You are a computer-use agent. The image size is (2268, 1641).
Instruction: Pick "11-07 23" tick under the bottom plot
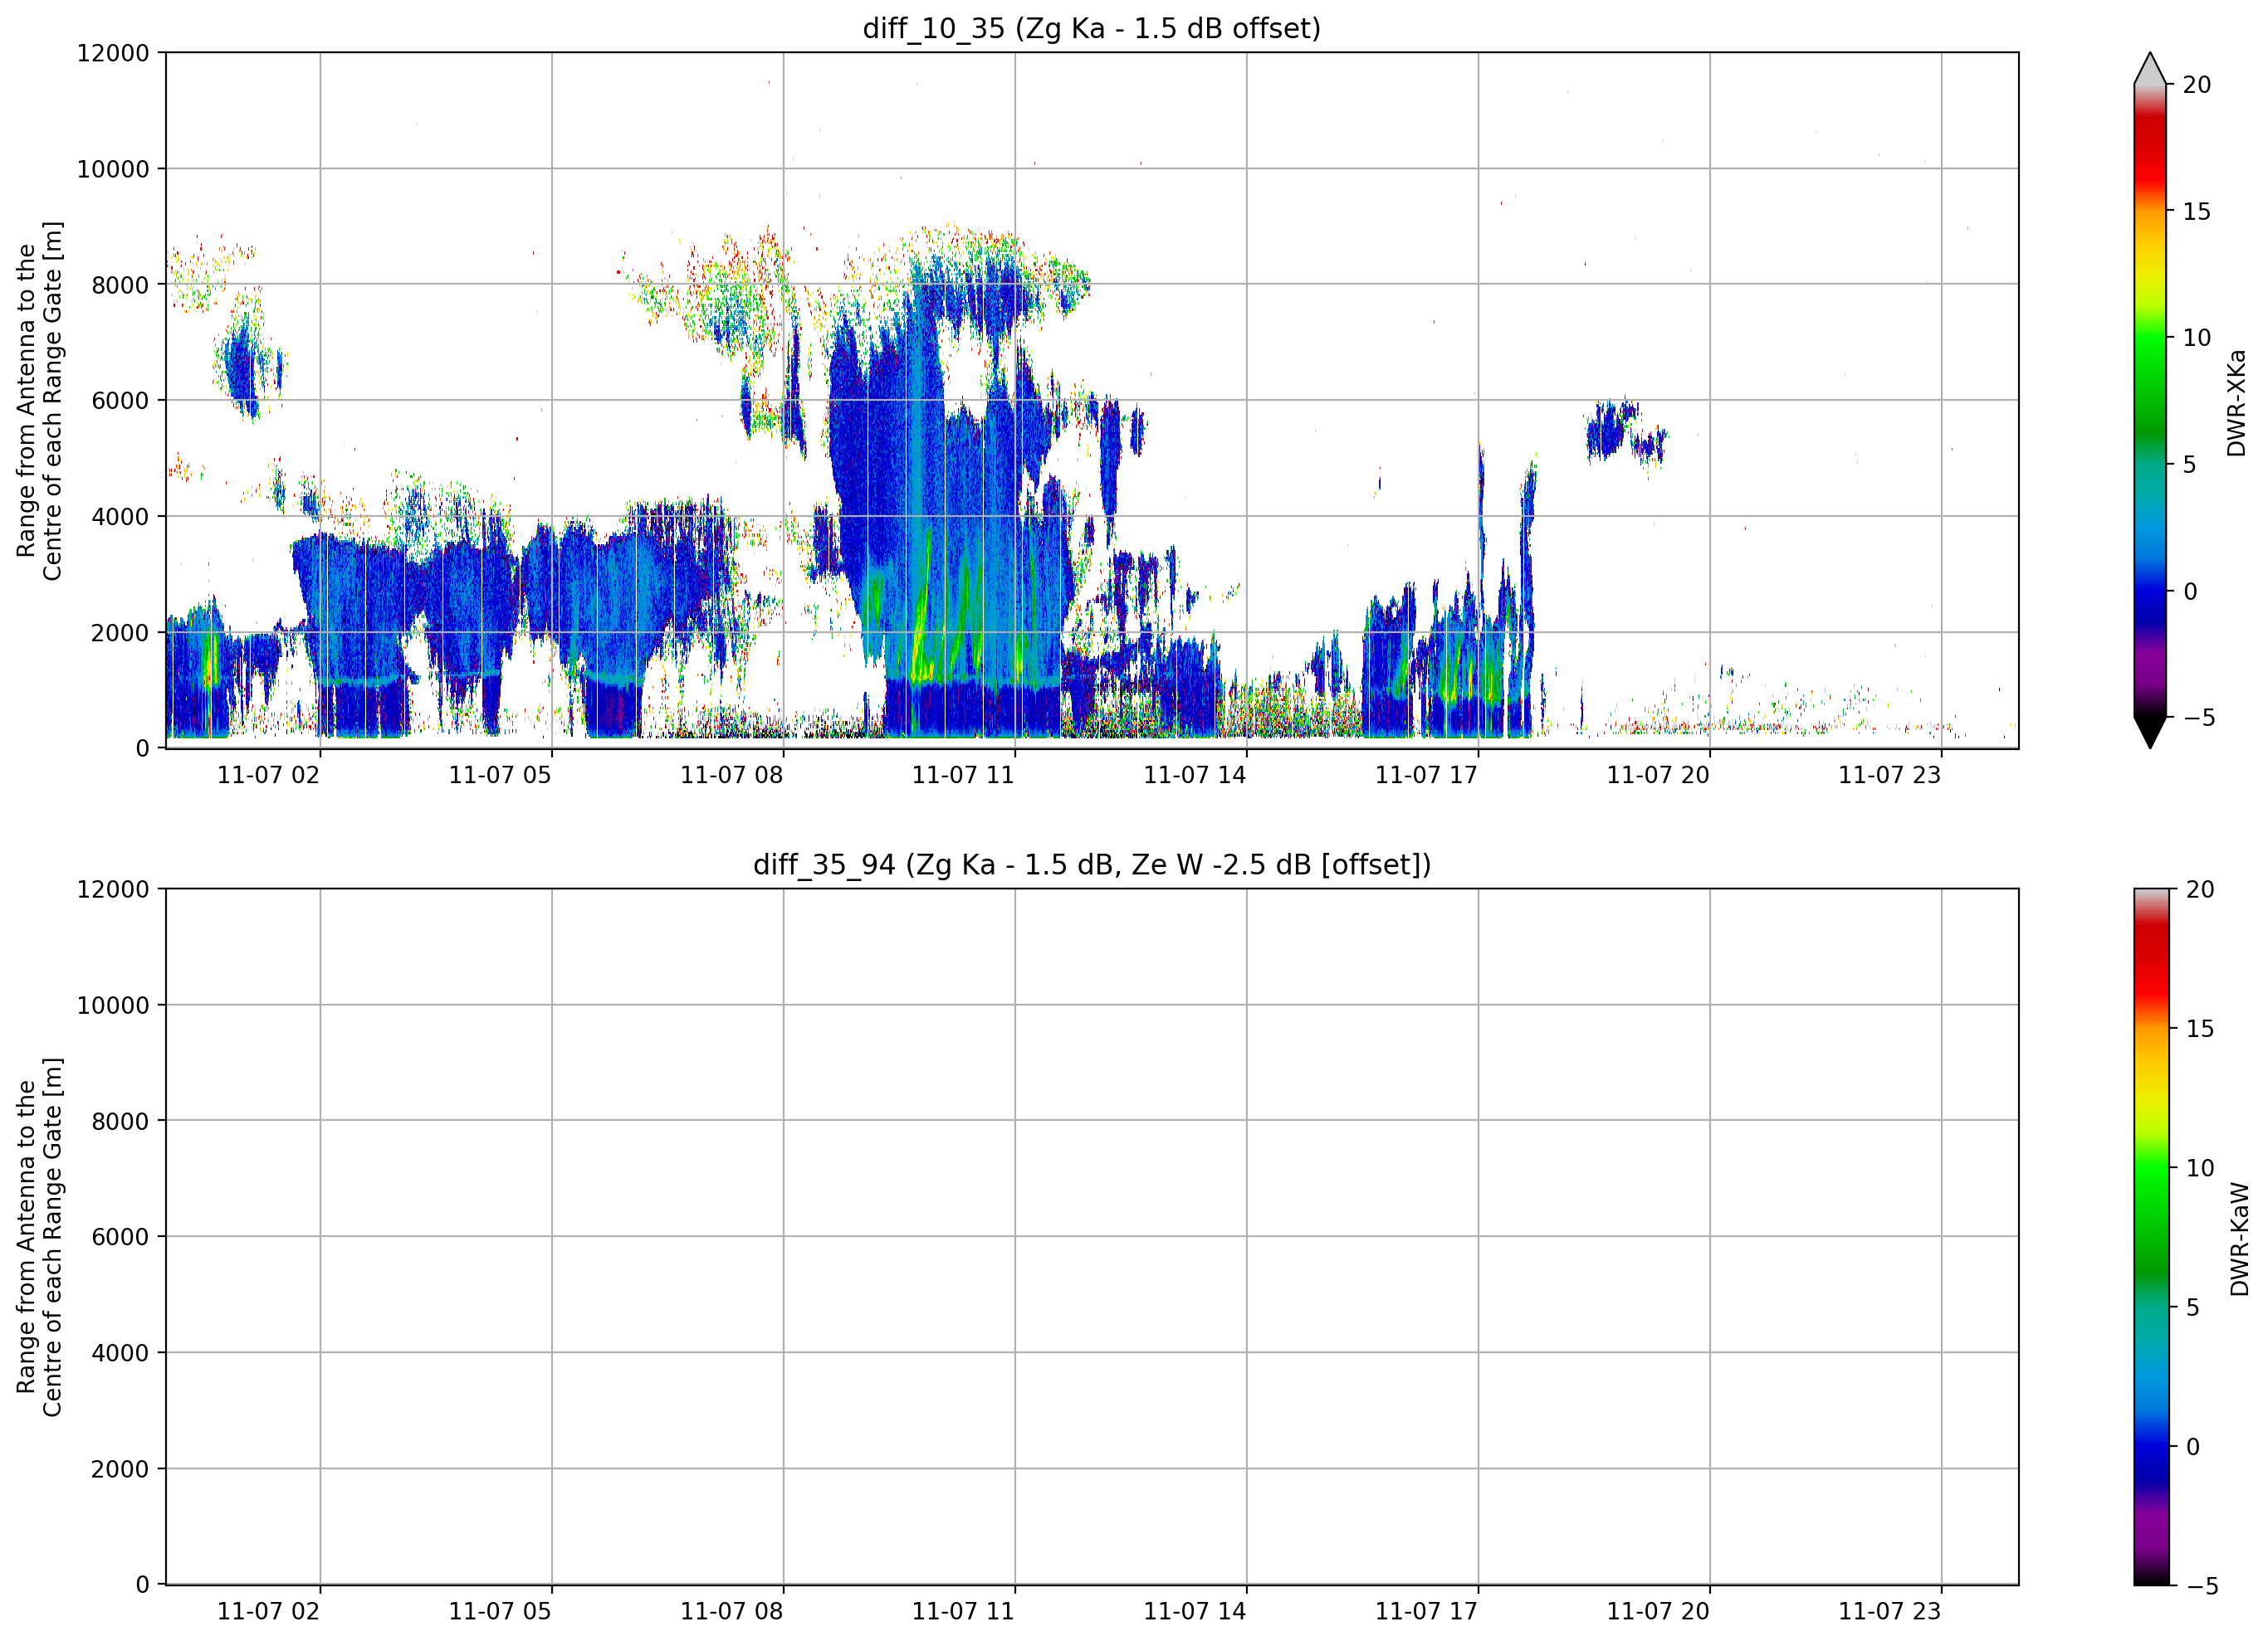(x=1890, y=1612)
